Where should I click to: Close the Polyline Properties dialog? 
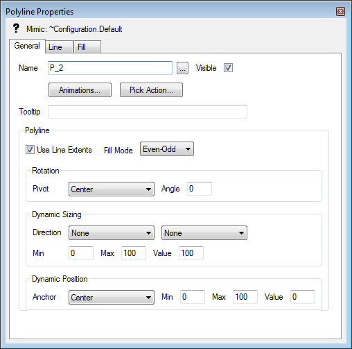point(340,11)
